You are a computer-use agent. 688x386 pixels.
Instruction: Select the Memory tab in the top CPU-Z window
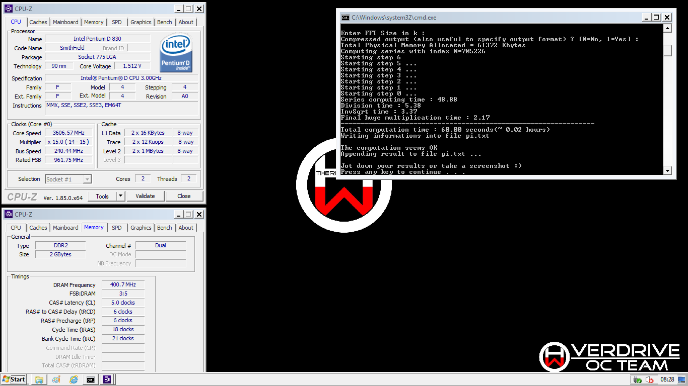pyautogui.click(x=94, y=22)
